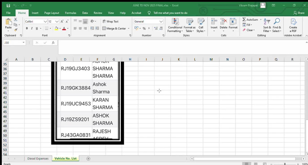The image size is (308, 165).
Task: Open the Insert Function fx button
Action: pos(53,43)
